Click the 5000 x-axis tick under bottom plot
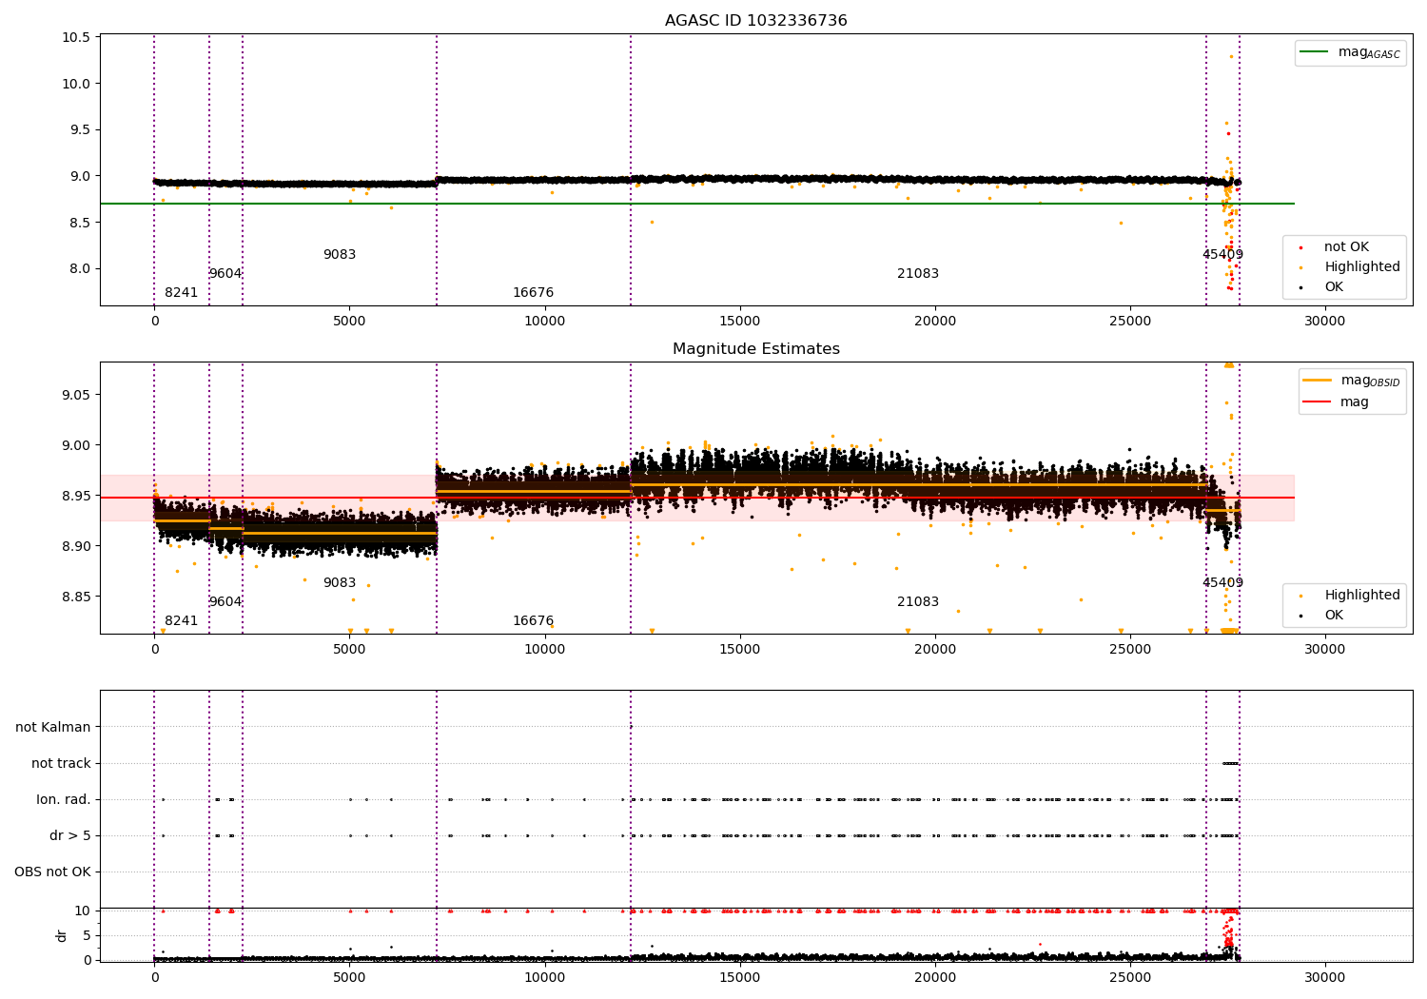Image resolution: width=1427 pixels, height=999 pixels. 350,978
